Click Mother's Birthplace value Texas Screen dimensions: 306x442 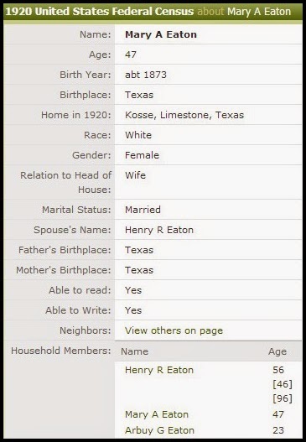[x=139, y=270]
